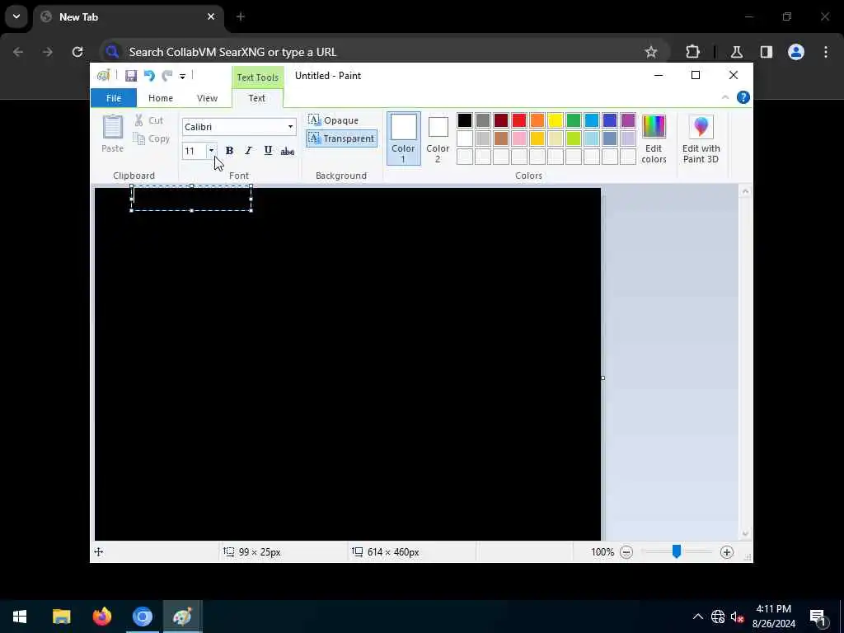This screenshot has width=844, height=633.
Task: Launch Firefox from the taskbar
Action: pos(101,617)
